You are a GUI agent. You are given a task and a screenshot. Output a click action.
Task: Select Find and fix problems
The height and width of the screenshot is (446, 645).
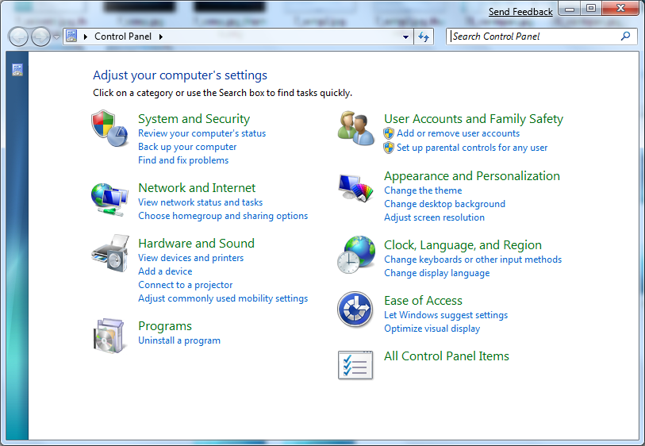[x=183, y=160]
